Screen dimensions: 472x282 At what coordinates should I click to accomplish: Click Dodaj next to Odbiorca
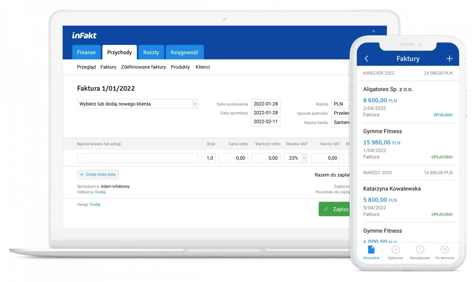[x=100, y=192]
